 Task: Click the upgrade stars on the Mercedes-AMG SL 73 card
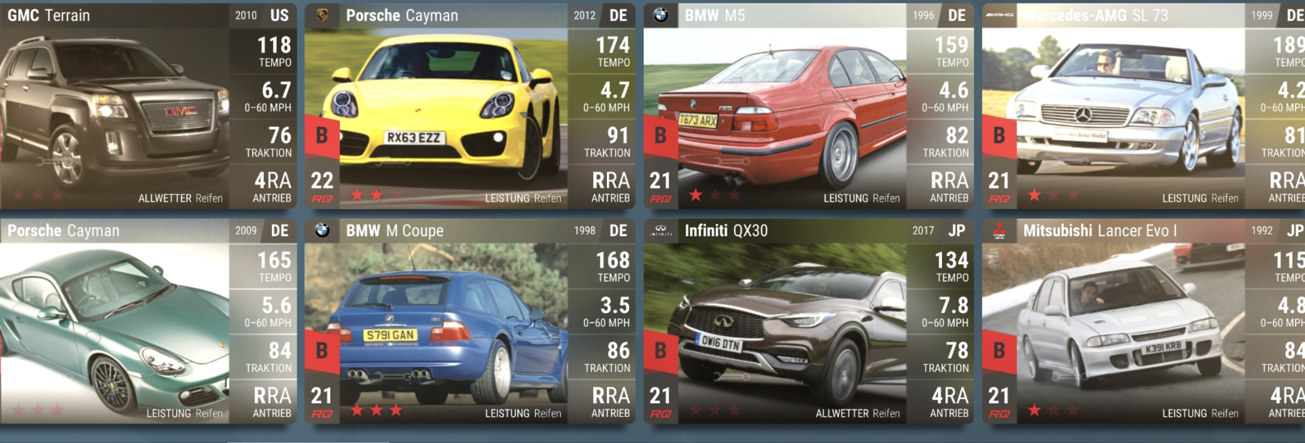pos(1054,195)
